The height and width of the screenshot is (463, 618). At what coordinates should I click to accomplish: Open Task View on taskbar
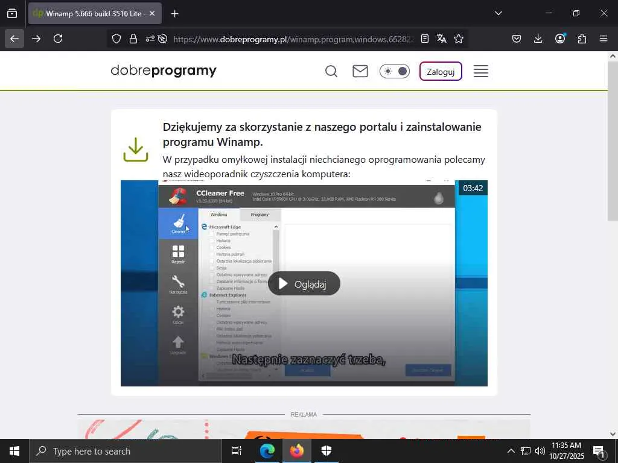pos(236,451)
